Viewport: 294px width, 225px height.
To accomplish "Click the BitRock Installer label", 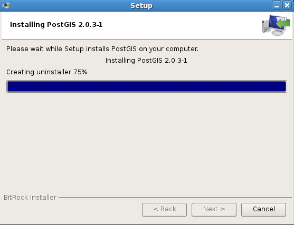I will (x=30, y=197).
